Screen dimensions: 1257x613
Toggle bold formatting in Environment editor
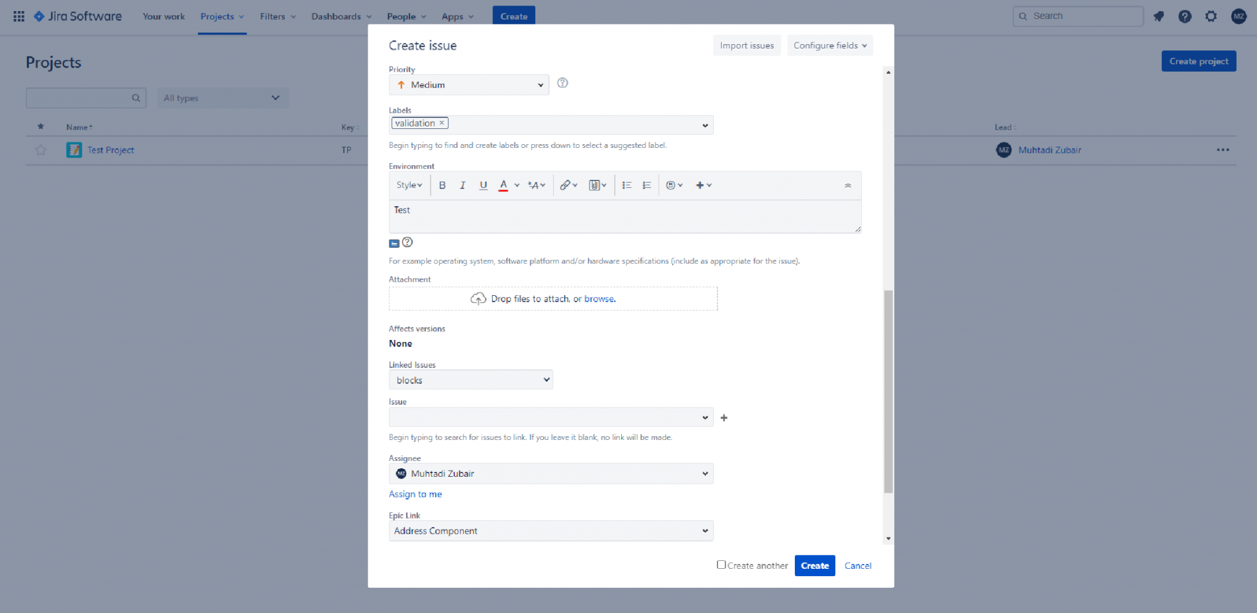point(442,185)
